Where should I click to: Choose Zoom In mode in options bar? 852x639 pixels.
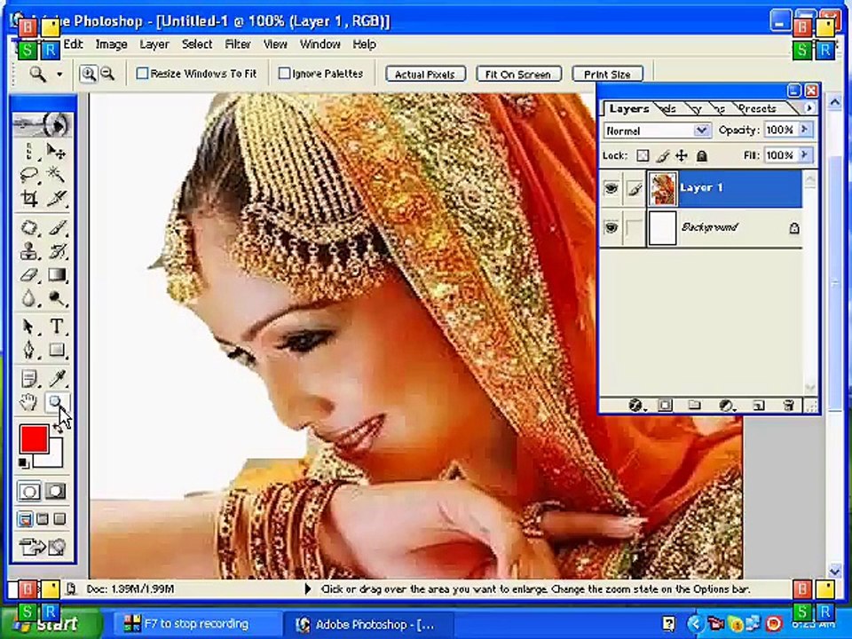point(89,74)
